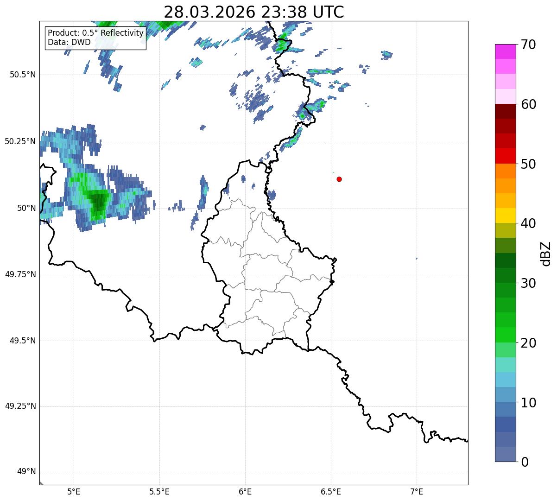The image size is (557, 501).
Task: Click the bright green swatch above 20
Action: pos(505,335)
